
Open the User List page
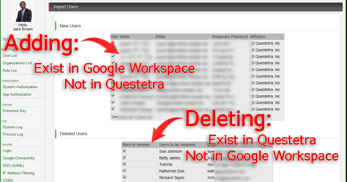click(10, 55)
